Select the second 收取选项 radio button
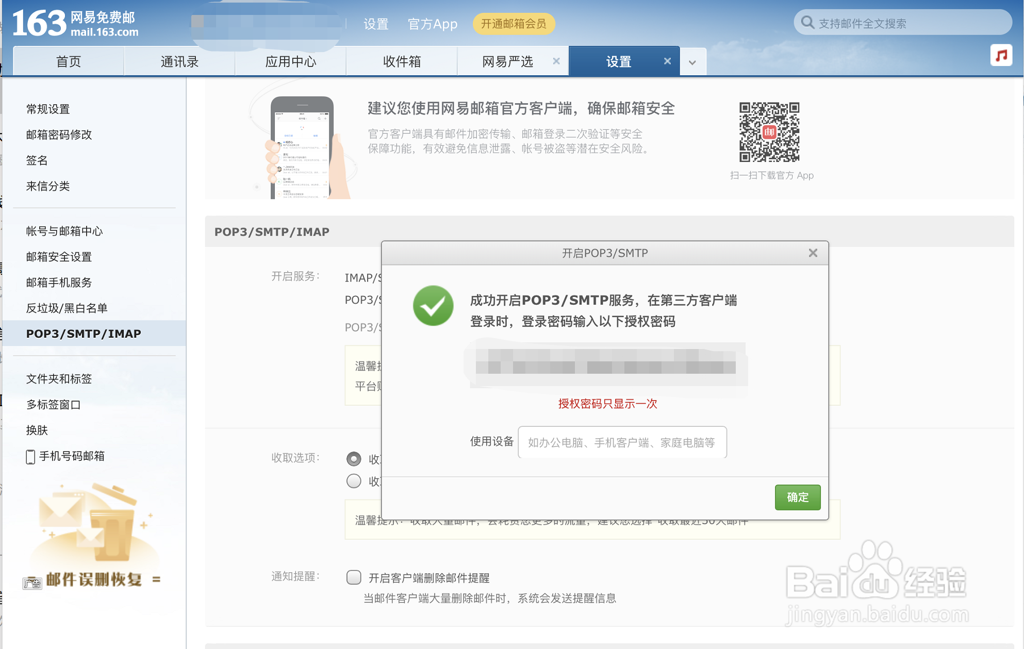This screenshot has height=649, width=1024. click(x=354, y=481)
